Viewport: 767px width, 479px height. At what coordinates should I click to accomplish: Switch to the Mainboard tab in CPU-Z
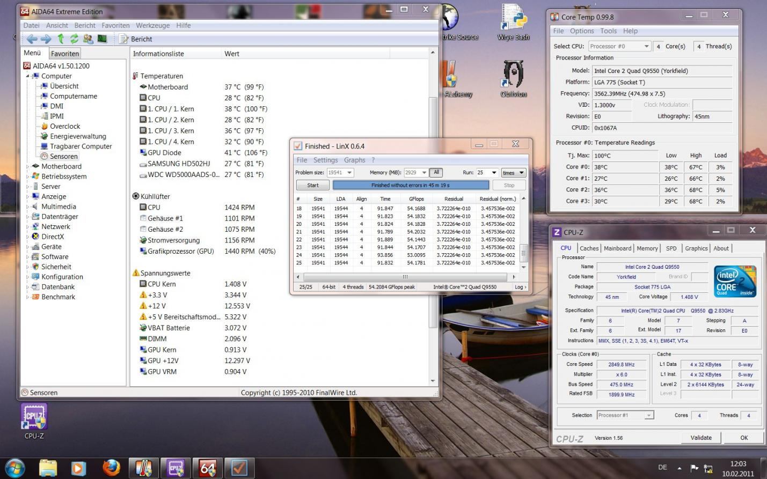point(617,248)
